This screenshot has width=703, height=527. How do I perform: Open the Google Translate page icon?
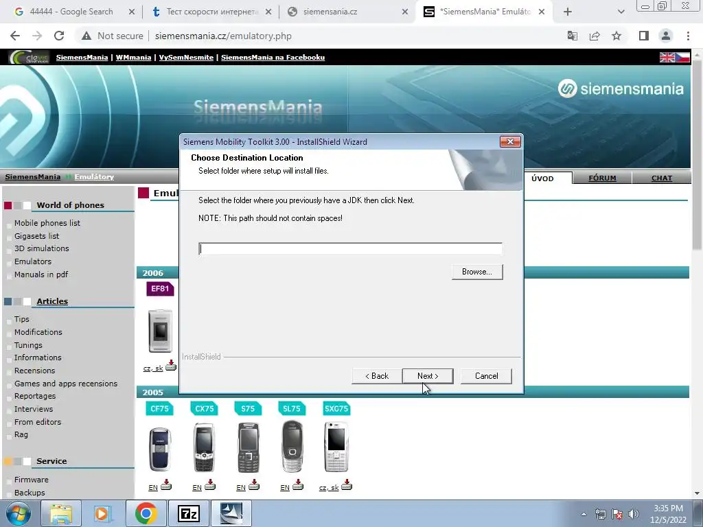(x=572, y=36)
